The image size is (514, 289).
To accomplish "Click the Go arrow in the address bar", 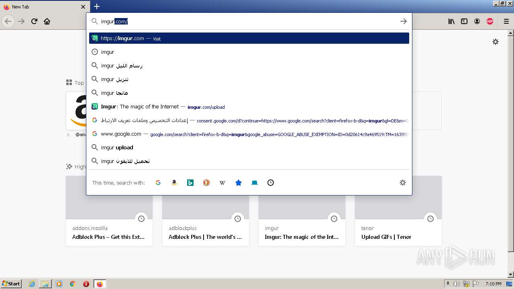I will click(404, 21).
